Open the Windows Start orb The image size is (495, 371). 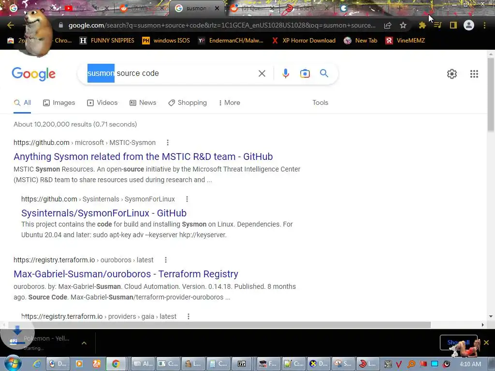[x=13, y=363]
